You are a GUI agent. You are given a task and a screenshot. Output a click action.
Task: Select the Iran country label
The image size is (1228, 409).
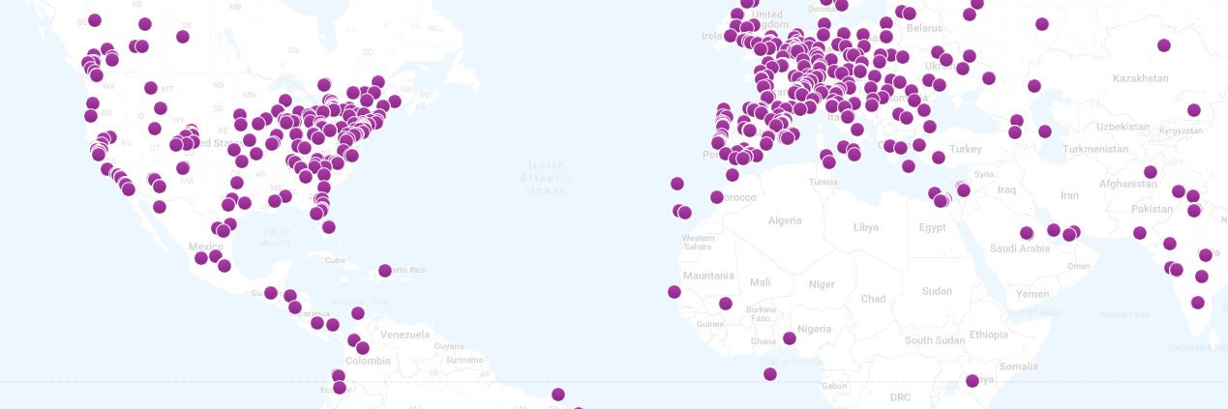coord(1069,195)
